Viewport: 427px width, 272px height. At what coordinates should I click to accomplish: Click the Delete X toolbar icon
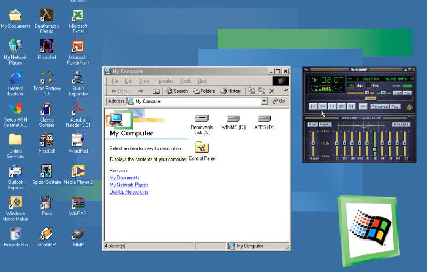click(x=272, y=91)
